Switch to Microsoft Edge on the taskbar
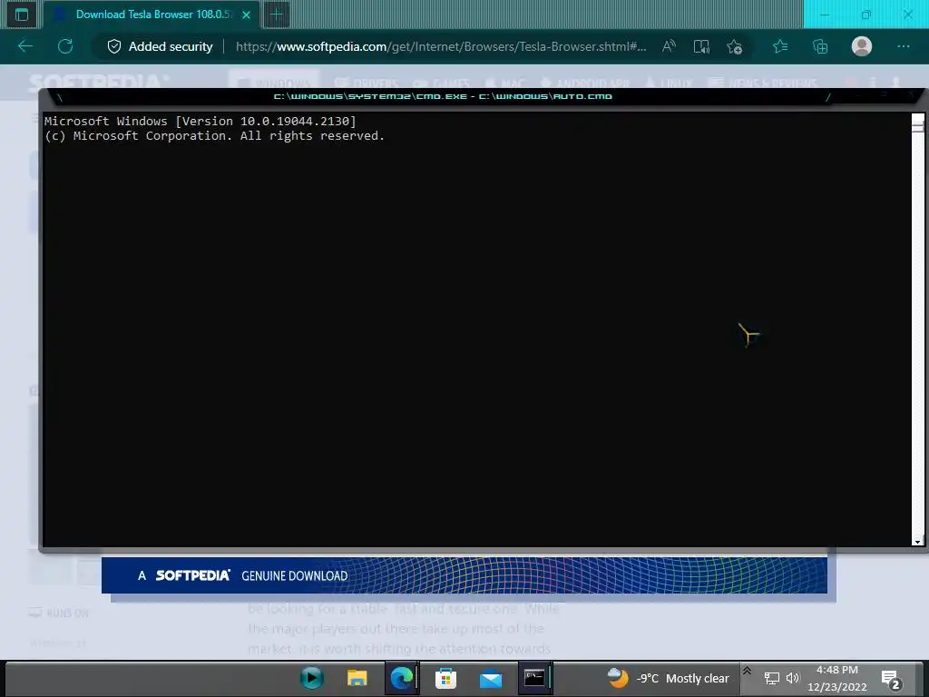Image resolution: width=929 pixels, height=697 pixels. pyautogui.click(x=401, y=677)
